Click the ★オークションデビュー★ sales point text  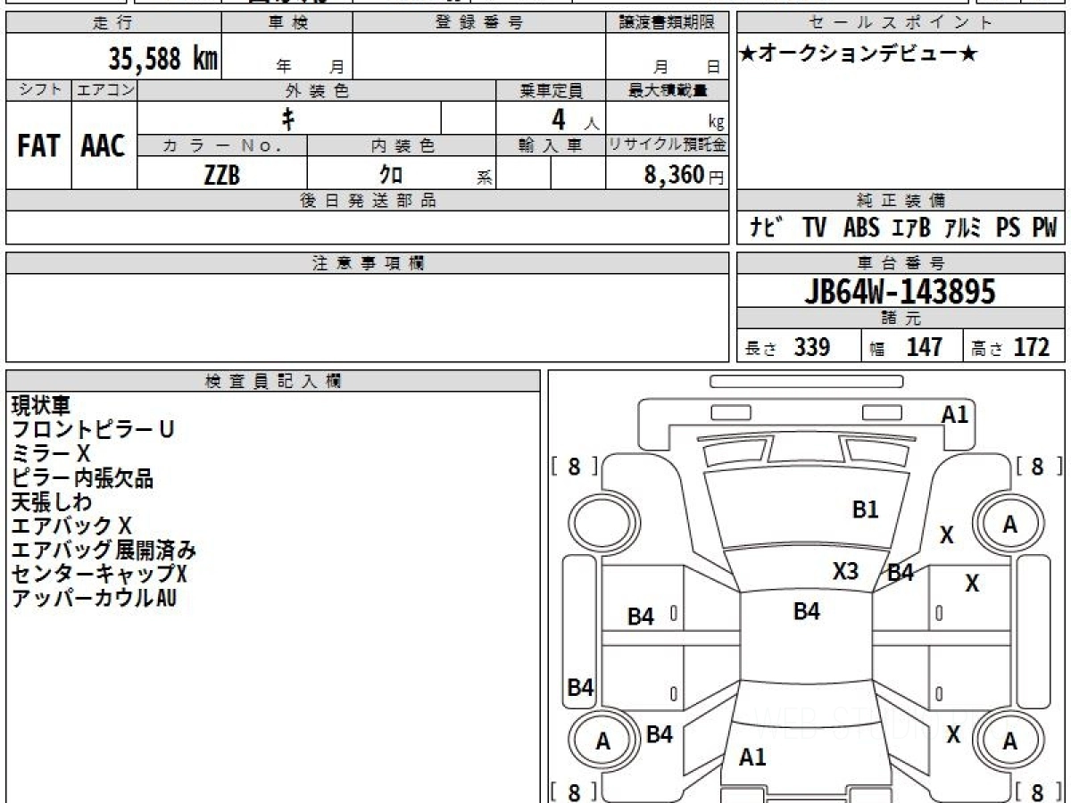[859, 54]
